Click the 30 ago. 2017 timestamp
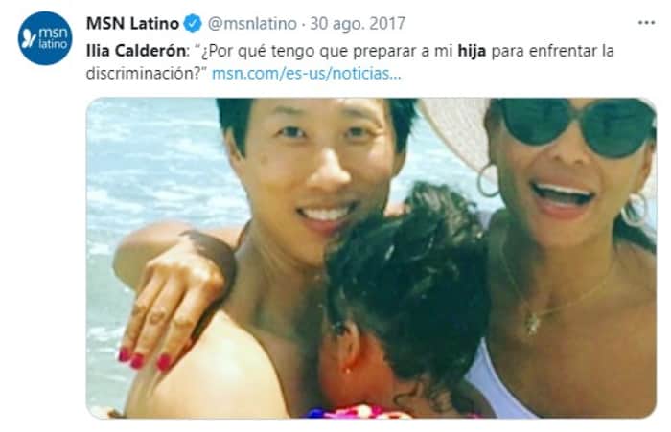The width and height of the screenshot is (671, 432). (x=358, y=24)
